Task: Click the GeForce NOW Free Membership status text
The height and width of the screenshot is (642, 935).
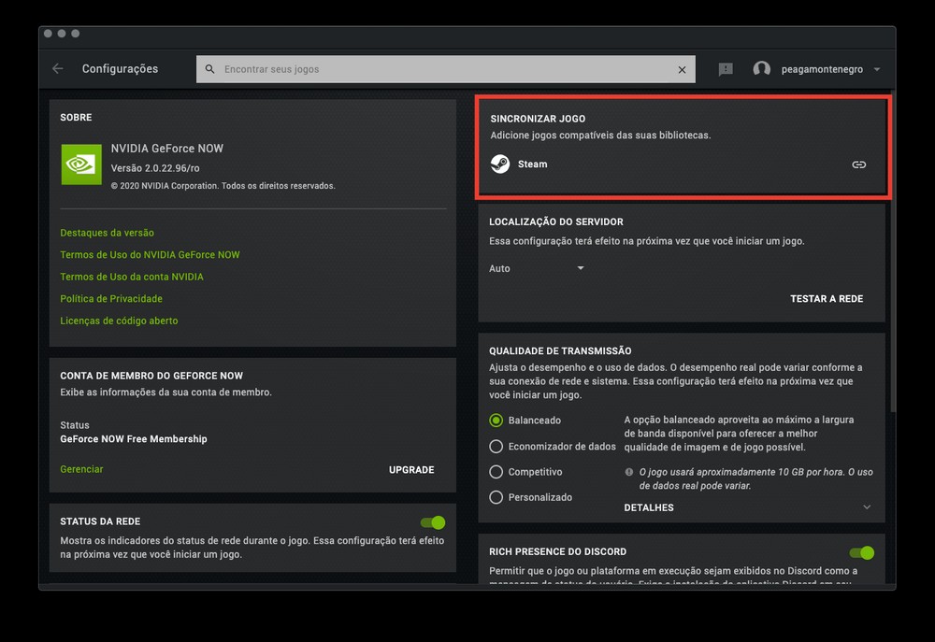Action: (134, 438)
